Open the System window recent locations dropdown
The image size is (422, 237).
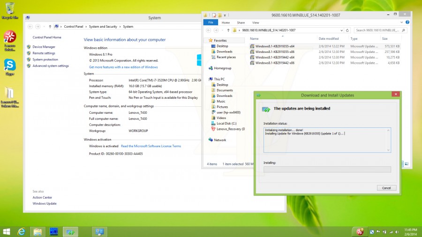[x=44, y=27]
